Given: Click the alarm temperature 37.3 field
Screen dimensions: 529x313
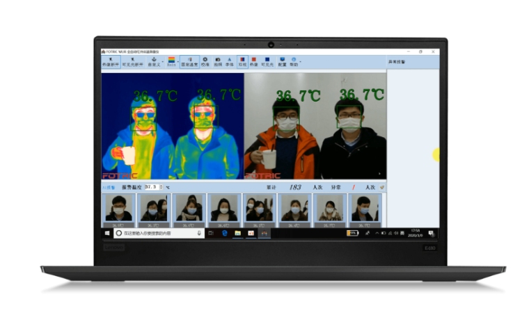Looking at the screenshot, I should pyautogui.click(x=152, y=187).
